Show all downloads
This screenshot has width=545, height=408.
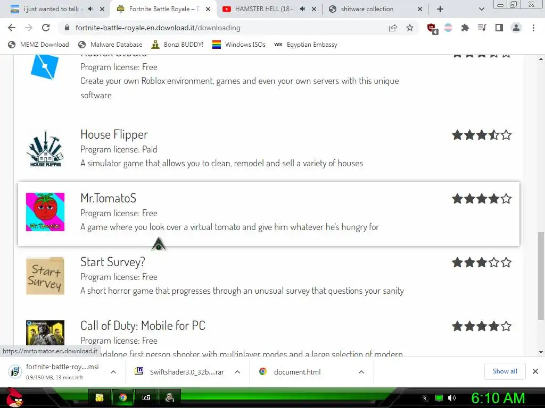505,371
